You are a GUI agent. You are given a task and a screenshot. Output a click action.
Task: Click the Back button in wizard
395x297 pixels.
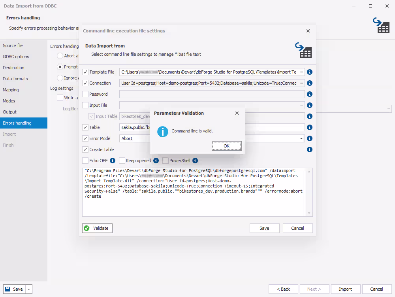pyautogui.click(x=283, y=289)
